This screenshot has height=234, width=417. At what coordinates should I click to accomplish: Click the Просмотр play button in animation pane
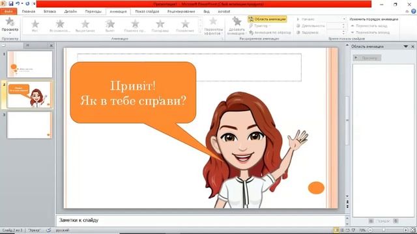367,58
